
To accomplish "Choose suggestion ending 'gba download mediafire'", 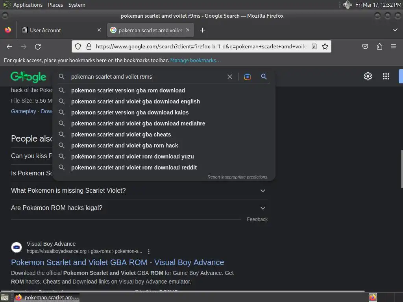I will pyautogui.click(x=164, y=123).
